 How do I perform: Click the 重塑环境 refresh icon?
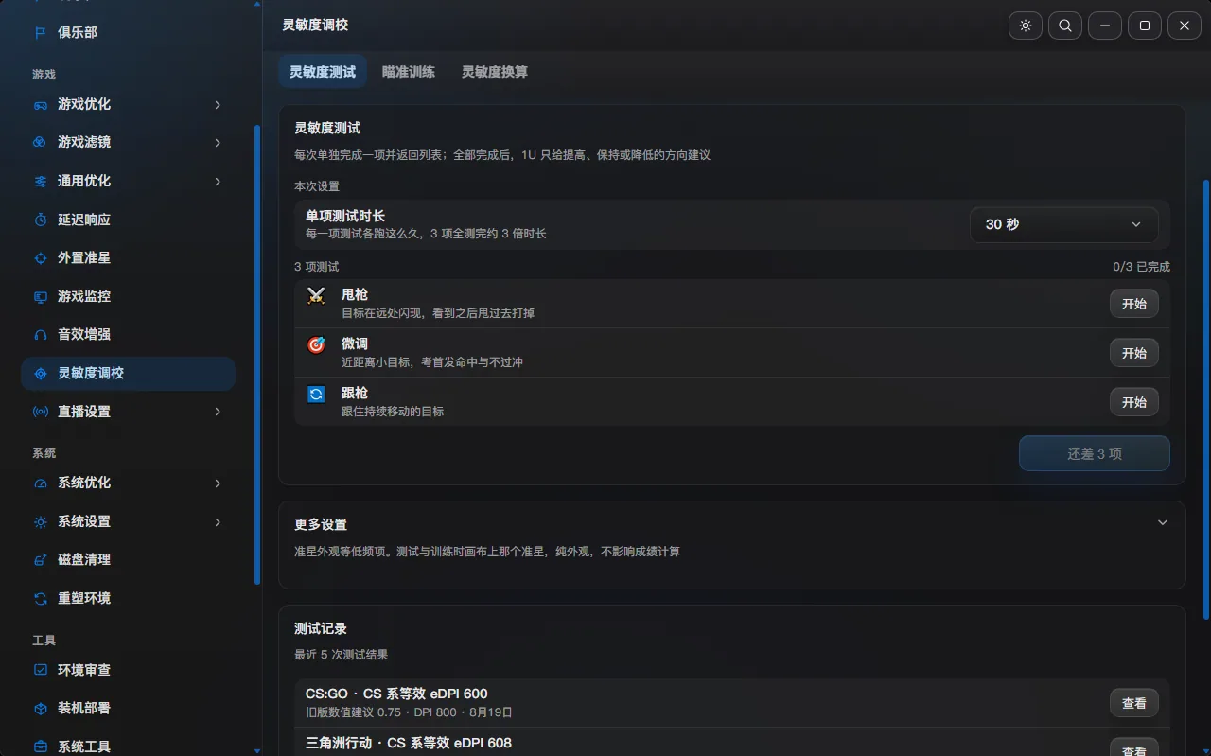tap(41, 598)
